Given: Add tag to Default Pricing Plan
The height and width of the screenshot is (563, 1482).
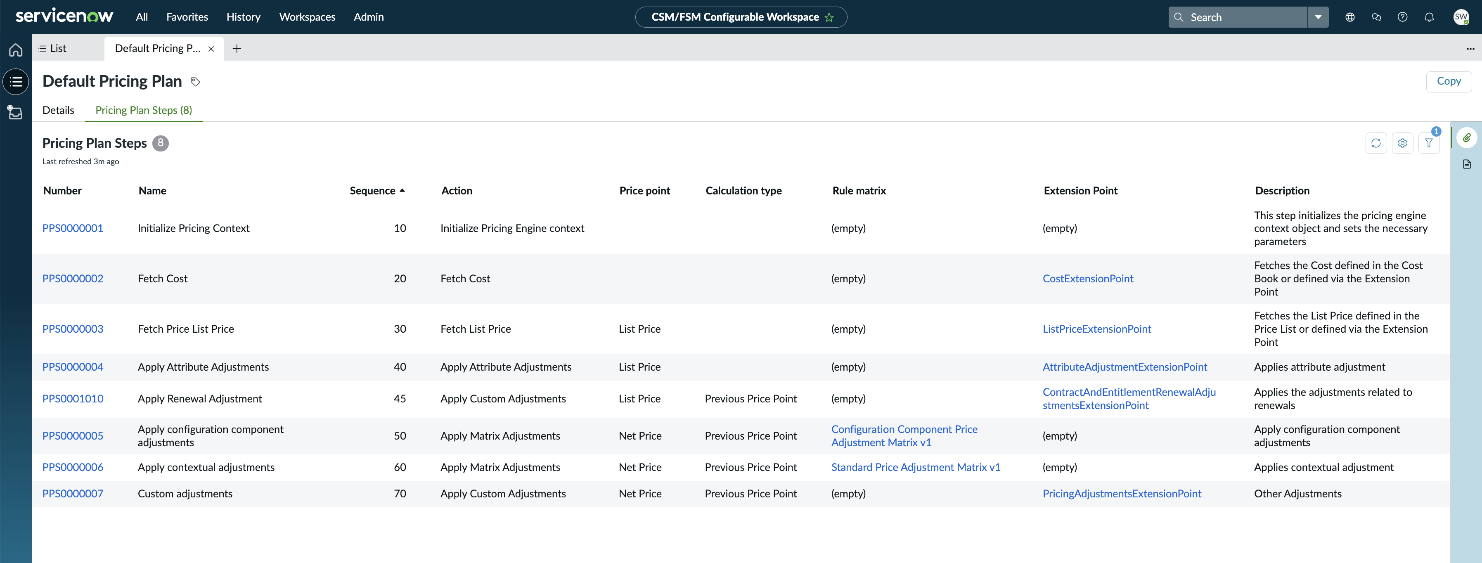Looking at the screenshot, I should (196, 82).
